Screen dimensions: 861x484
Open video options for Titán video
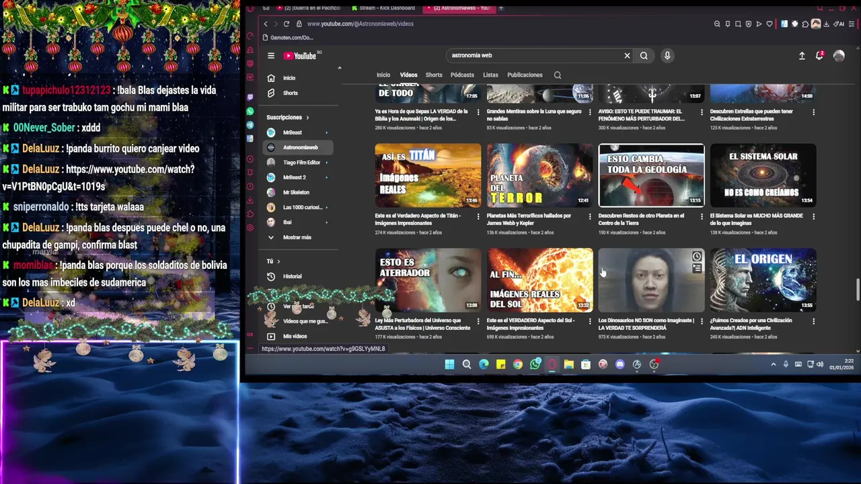[x=478, y=216]
